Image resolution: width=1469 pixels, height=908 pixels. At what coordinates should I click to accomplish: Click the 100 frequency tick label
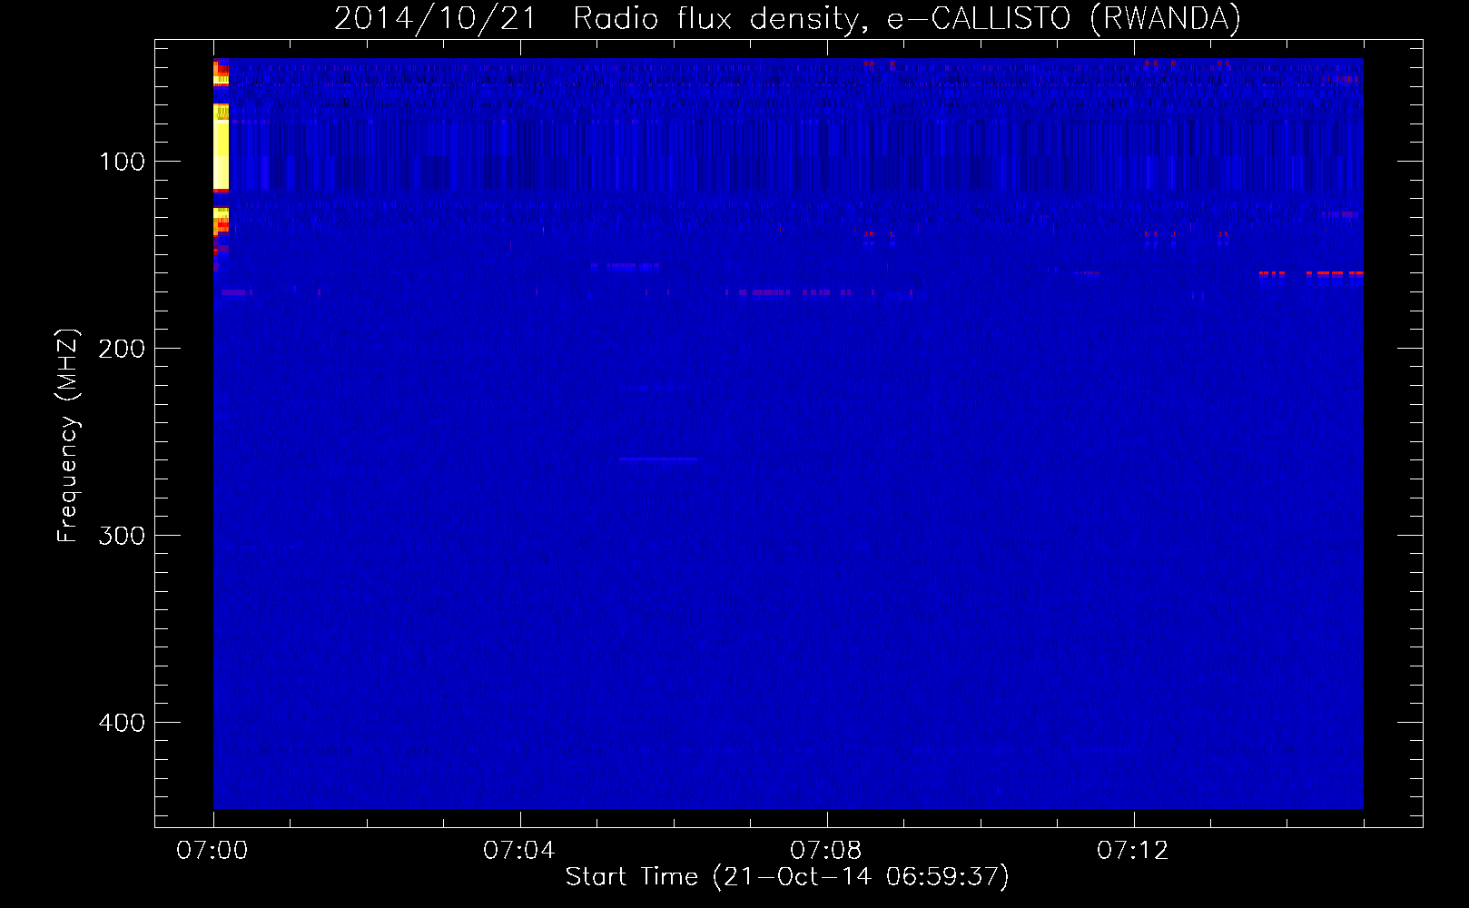[122, 162]
